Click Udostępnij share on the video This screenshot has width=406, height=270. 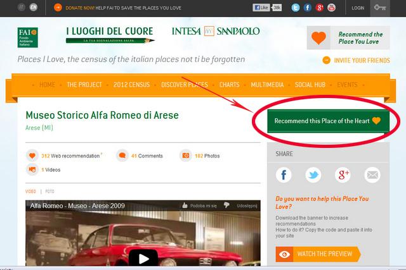247,206
